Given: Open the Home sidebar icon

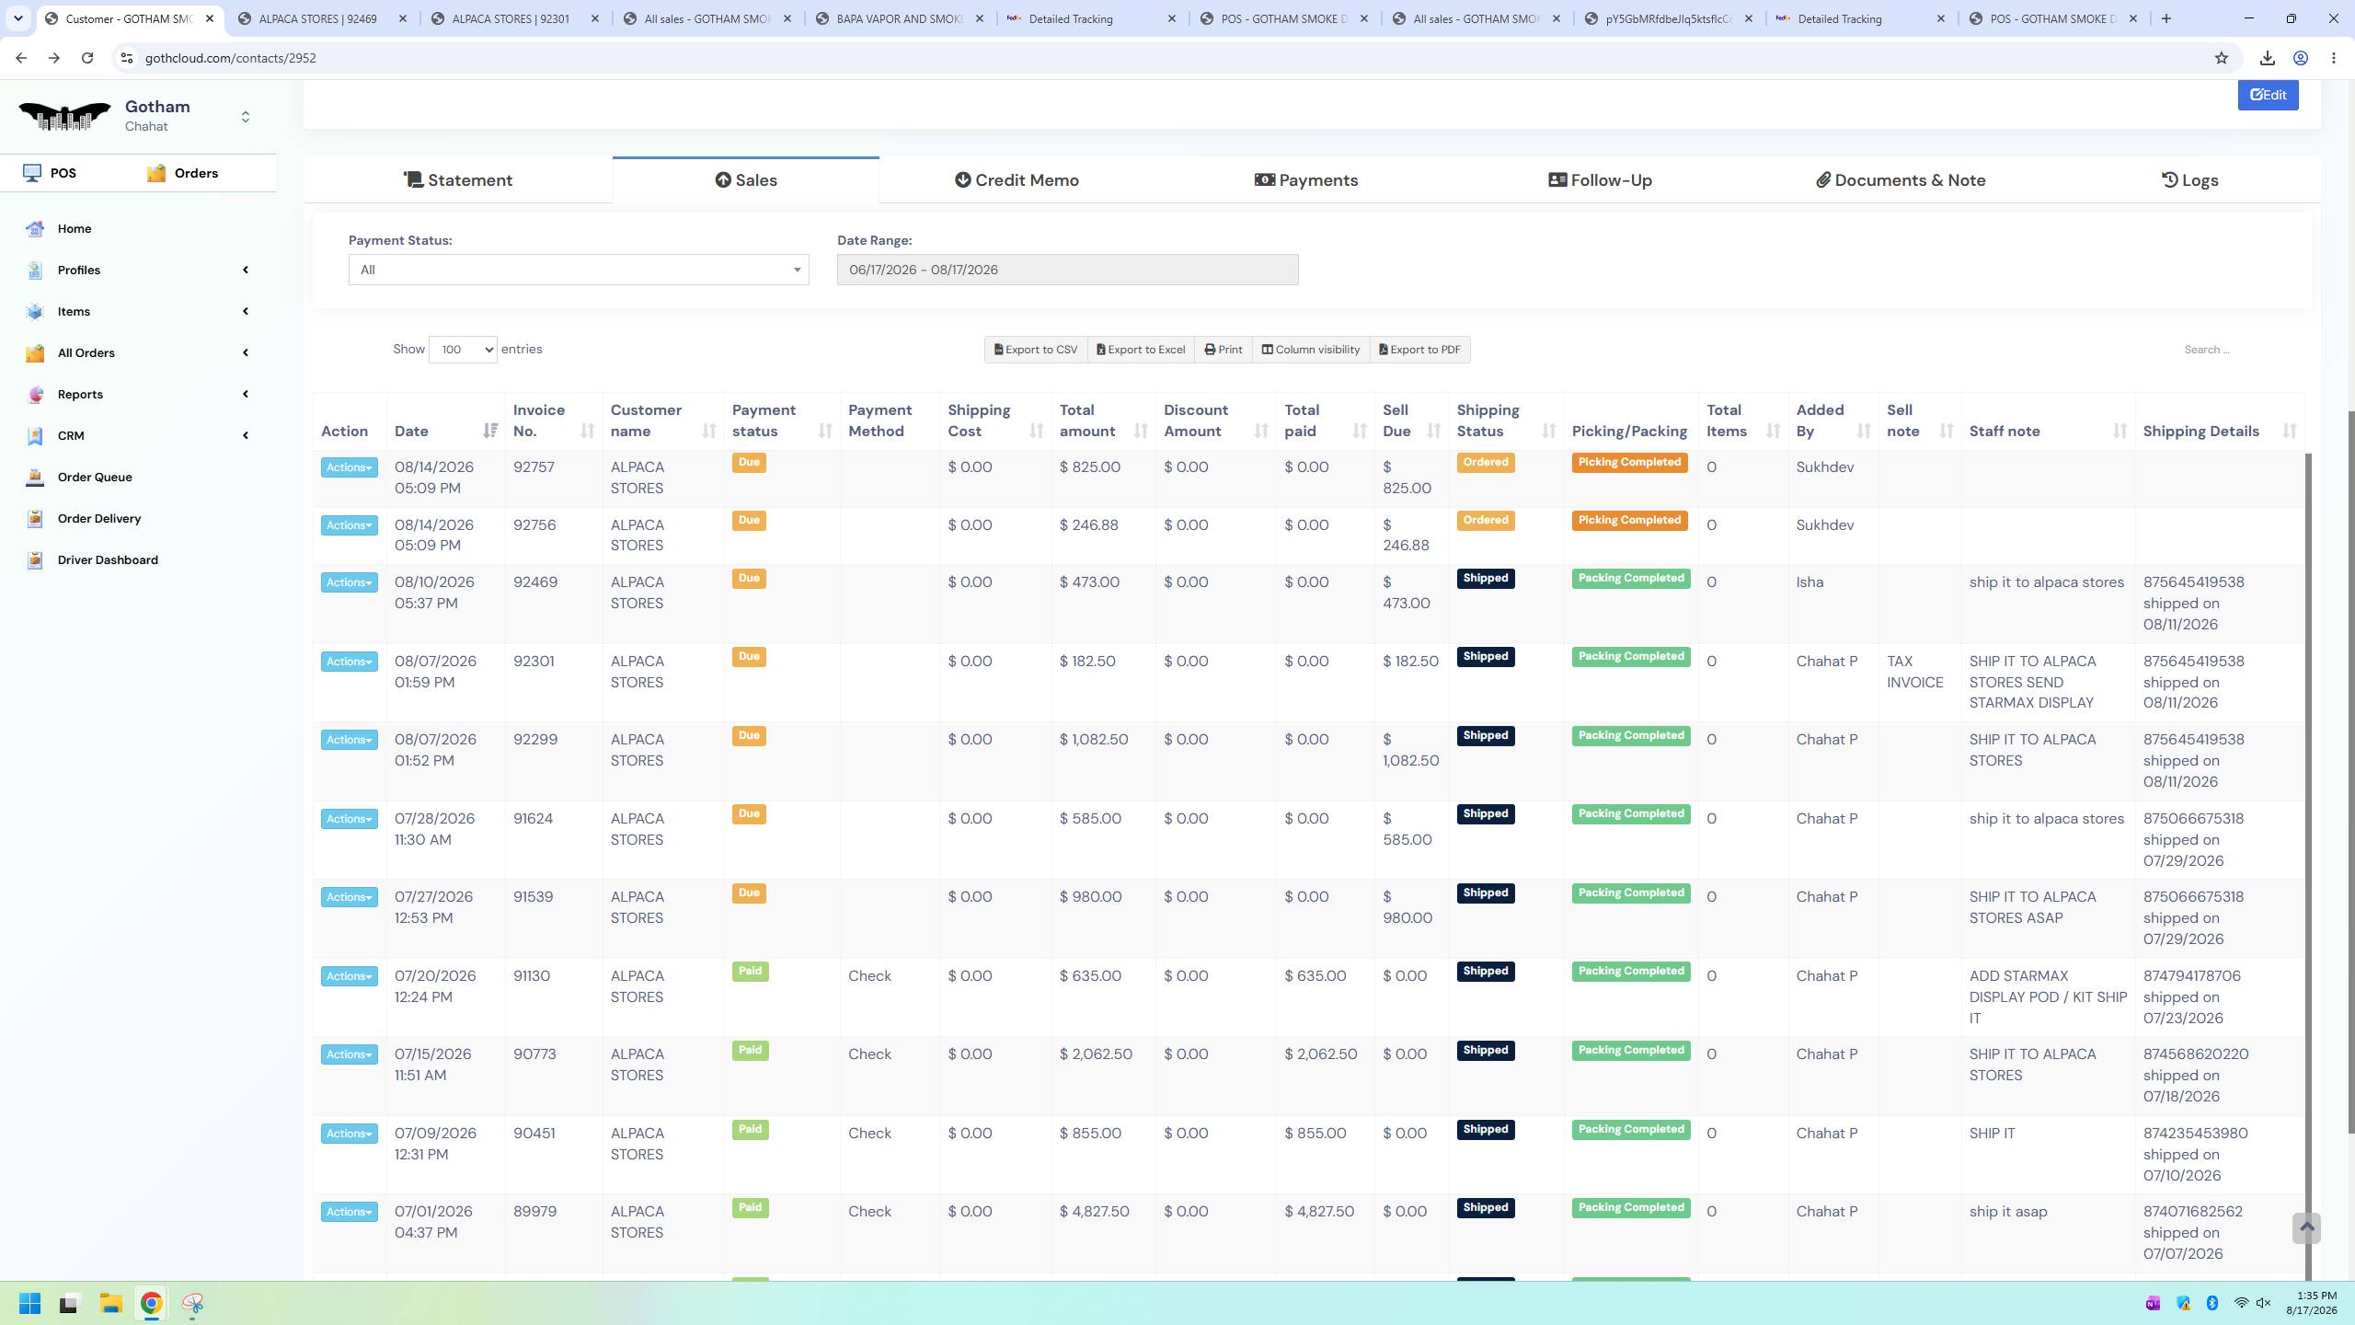Looking at the screenshot, I should click(35, 228).
